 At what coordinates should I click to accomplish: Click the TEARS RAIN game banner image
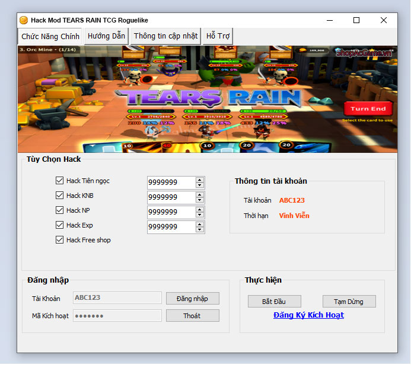[208, 99]
